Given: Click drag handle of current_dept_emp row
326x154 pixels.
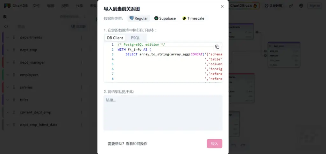Looking at the screenshot, I should pos(14,112).
